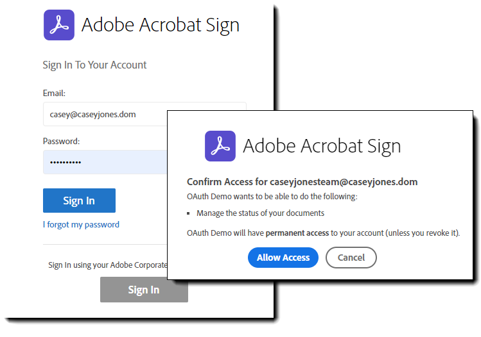Click the Acrobat logo icon on sign-in page
481x337 pixels.
(x=59, y=25)
